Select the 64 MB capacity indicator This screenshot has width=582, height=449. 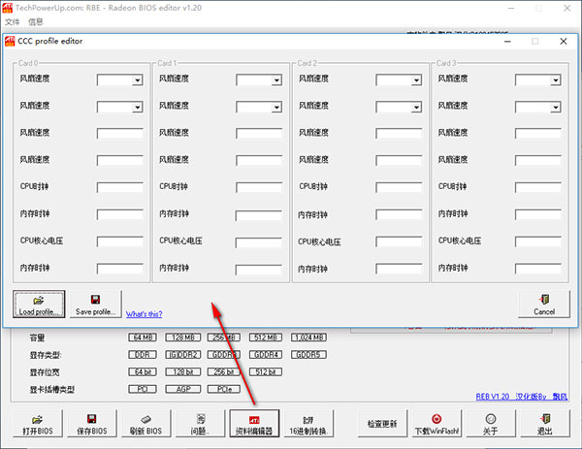pos(143,337)
